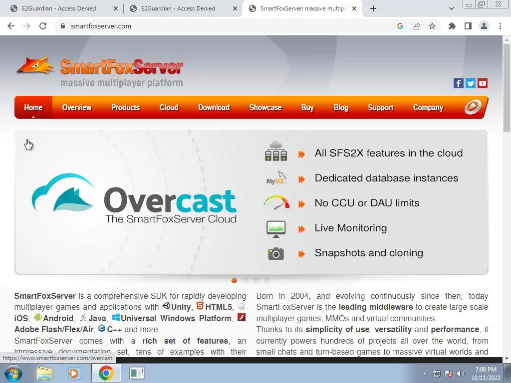This screenshot has width=511, height=383.
Task: Open the Home menu item
Action: (x=33, y=108)
